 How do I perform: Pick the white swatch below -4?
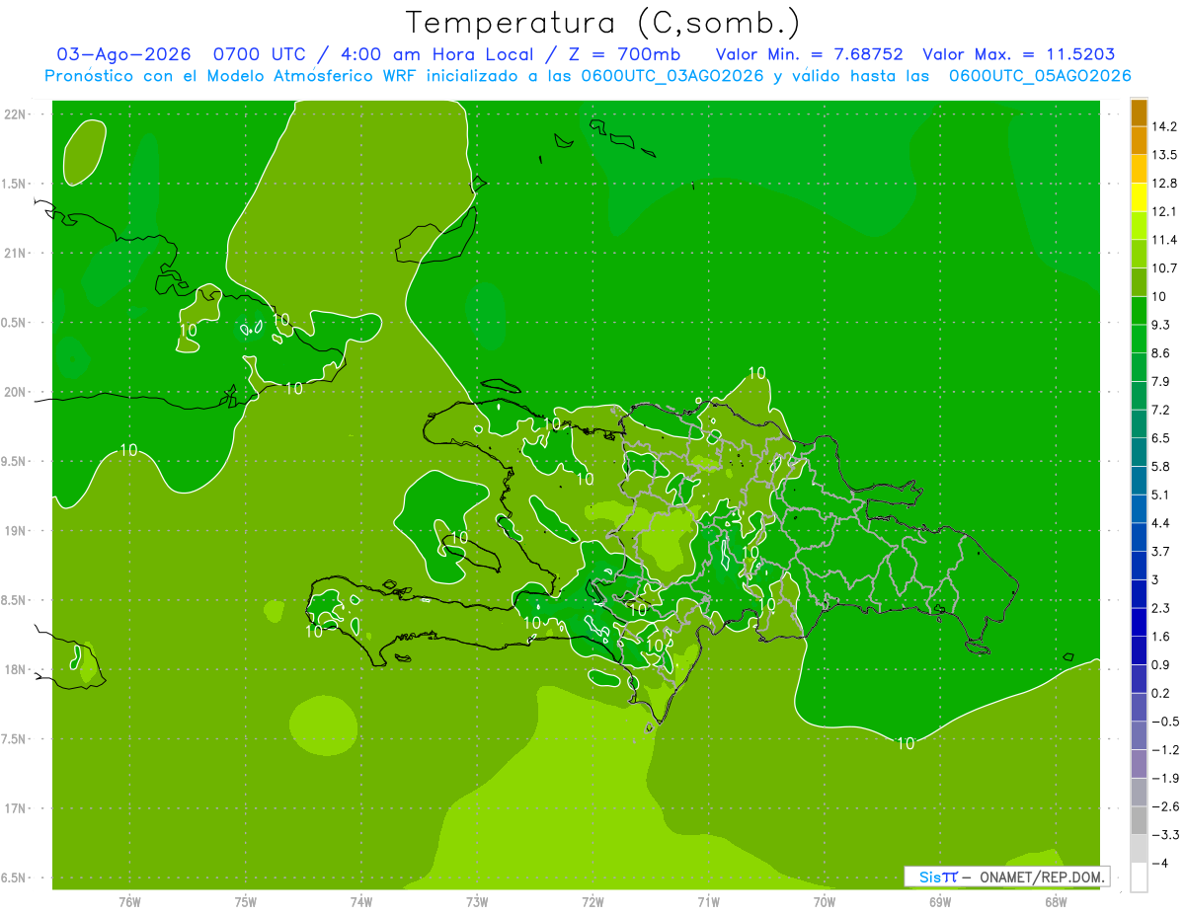point(1139,877)
